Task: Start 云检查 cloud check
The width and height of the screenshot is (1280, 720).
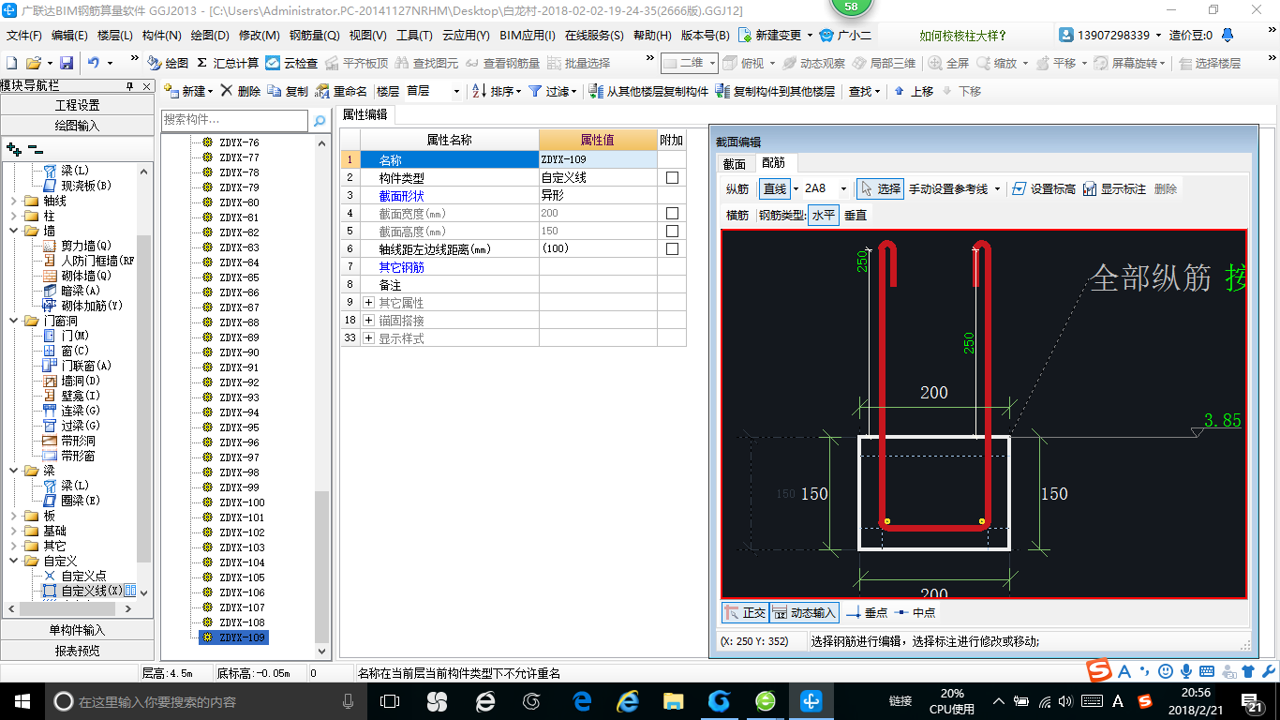Action: 291,63
